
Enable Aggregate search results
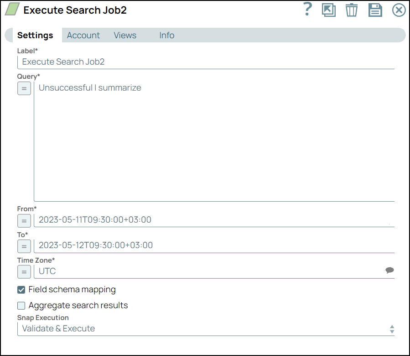click(x=21, y=305)
